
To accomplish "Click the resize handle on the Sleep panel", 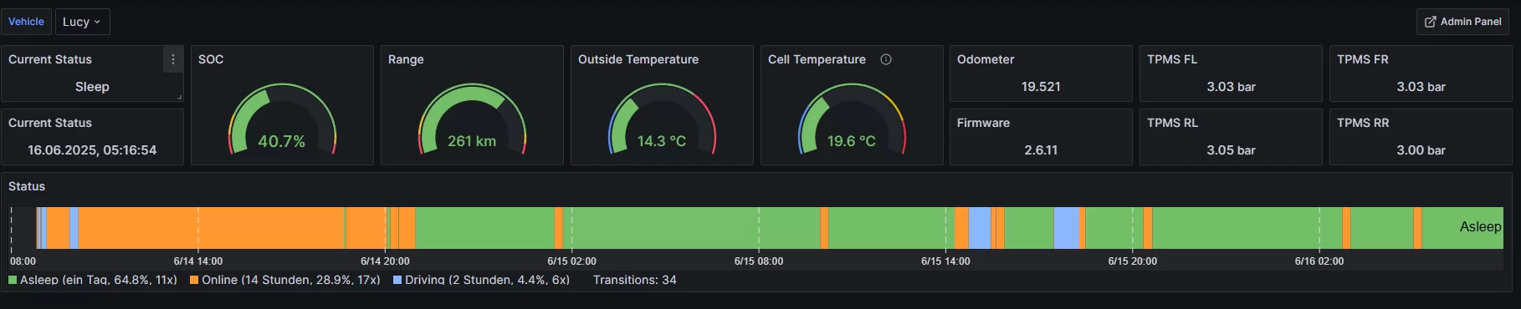I will 179,98.
